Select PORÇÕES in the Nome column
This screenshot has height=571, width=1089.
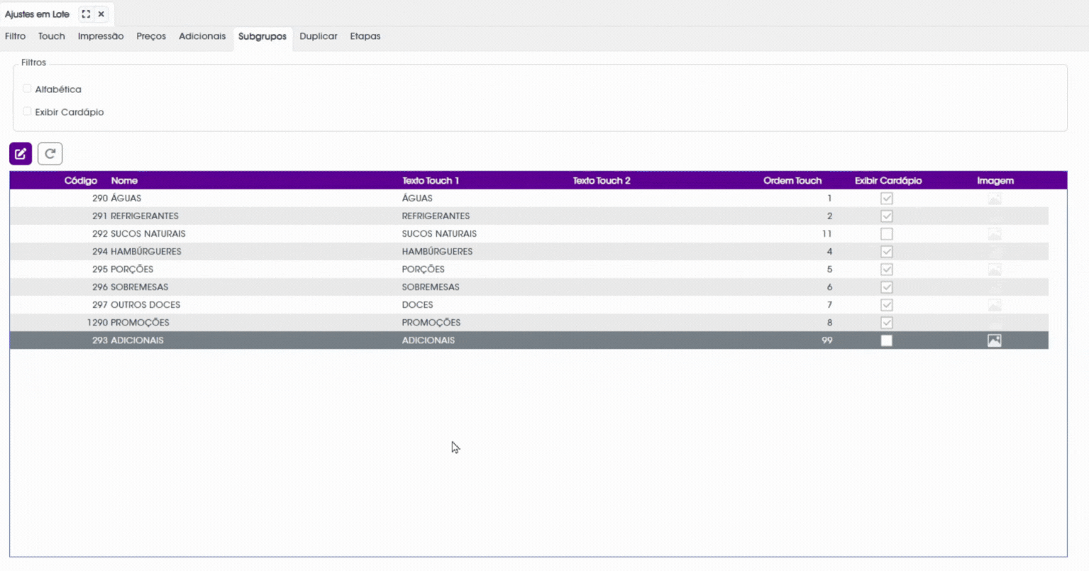[x=132, y=270]
